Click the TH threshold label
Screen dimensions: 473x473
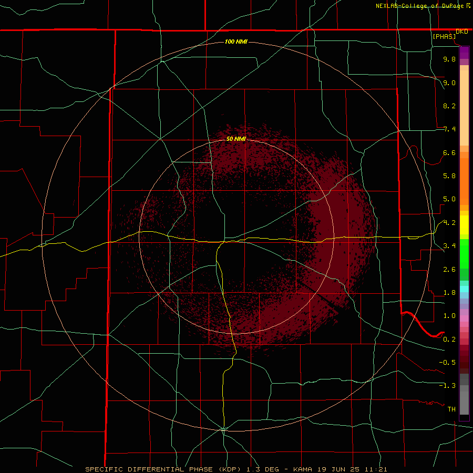tap(451, 409)
